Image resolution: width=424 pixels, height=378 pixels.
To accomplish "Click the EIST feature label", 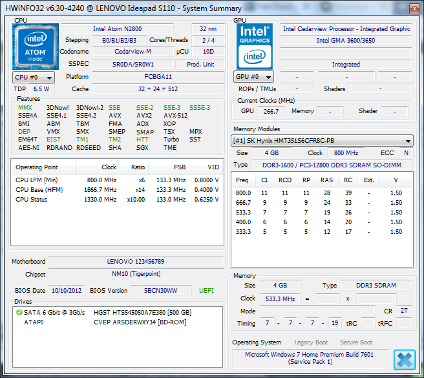I will pyautogui.click(x=54, y=140).
